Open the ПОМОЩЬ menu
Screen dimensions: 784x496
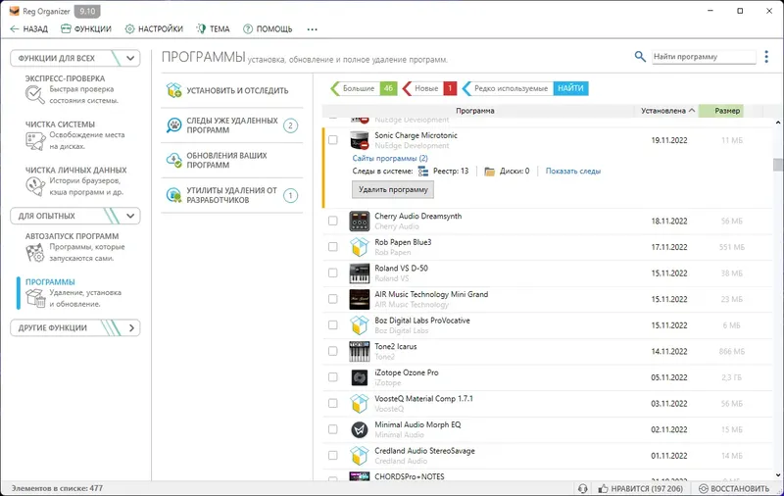tap(268, 29)
